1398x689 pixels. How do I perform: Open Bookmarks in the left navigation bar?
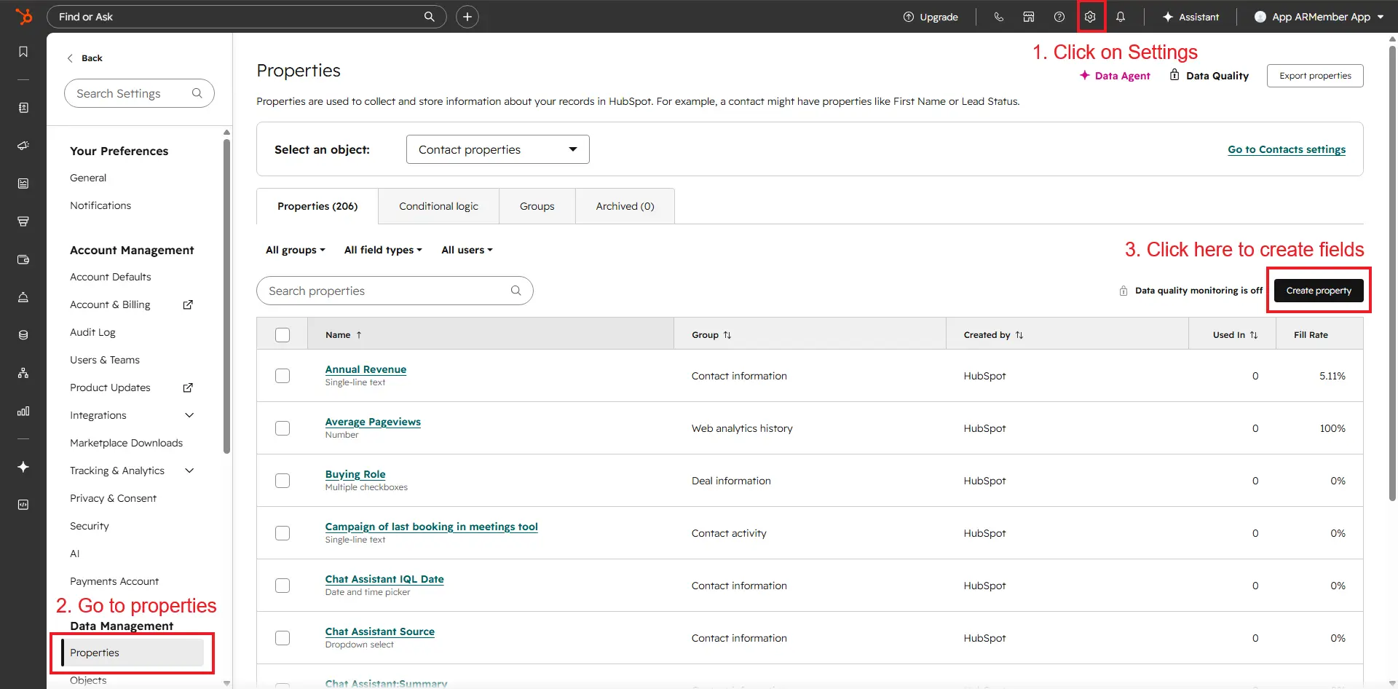[x=23, y=52]
